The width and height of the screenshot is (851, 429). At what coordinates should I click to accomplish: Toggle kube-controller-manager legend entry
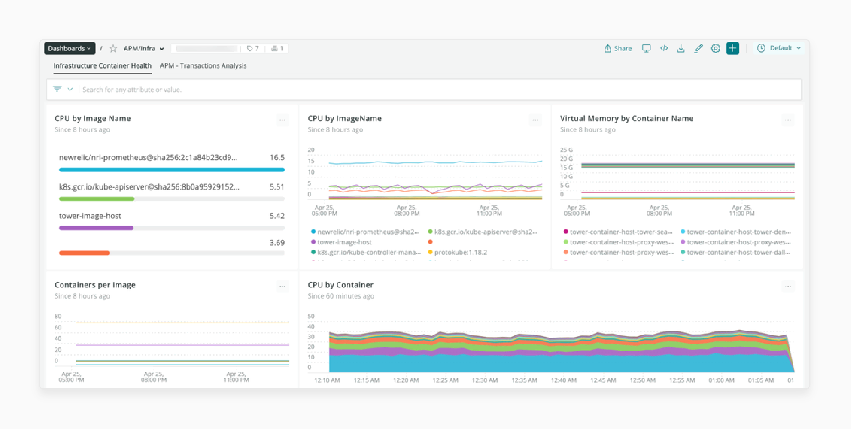click(x=366, y=252)
